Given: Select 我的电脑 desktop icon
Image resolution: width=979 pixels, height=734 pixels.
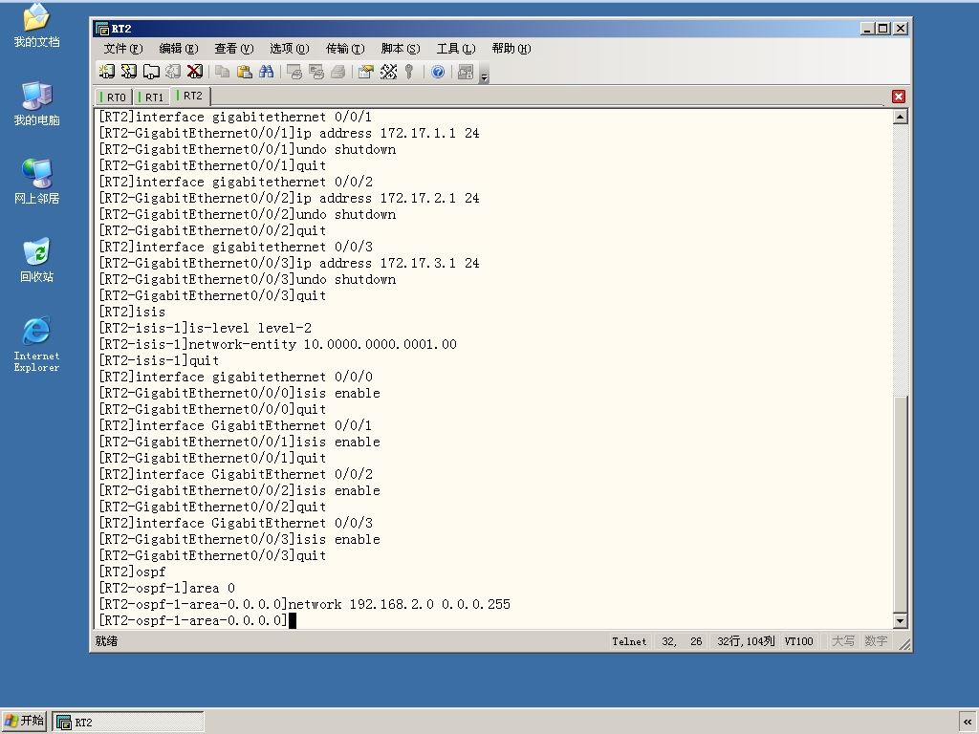Looking at the screenshot, I should (x=36, y=103).
